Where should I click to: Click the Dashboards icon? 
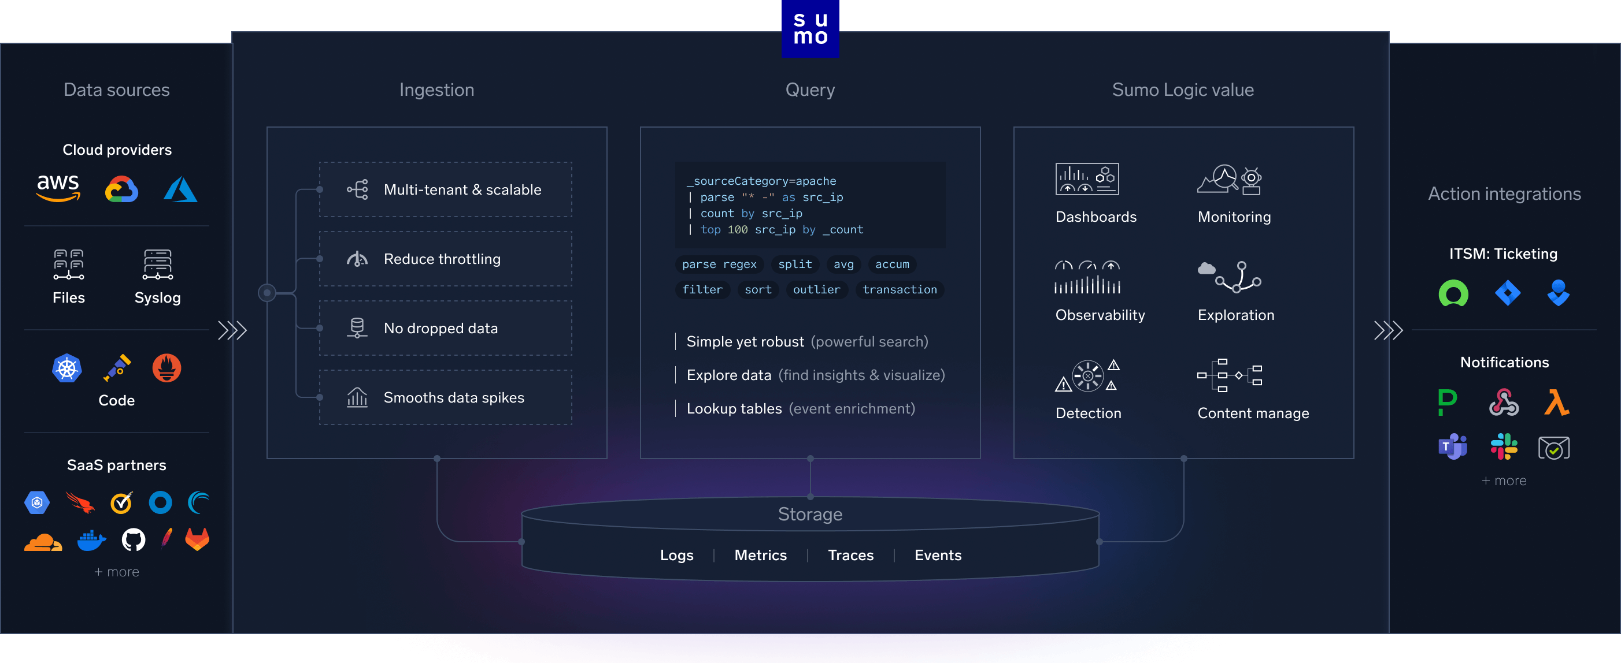tap(1087, 179)
